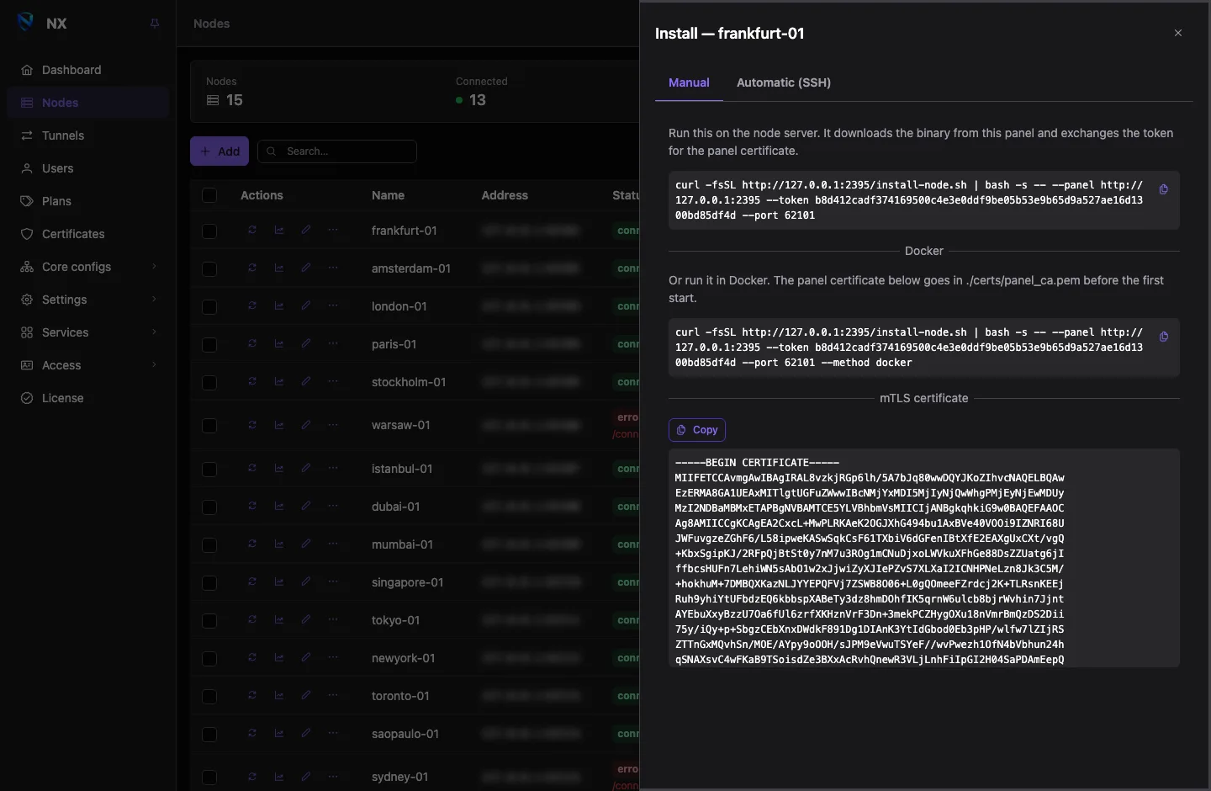Copy the Docker curl install command

pos(1164,337)
